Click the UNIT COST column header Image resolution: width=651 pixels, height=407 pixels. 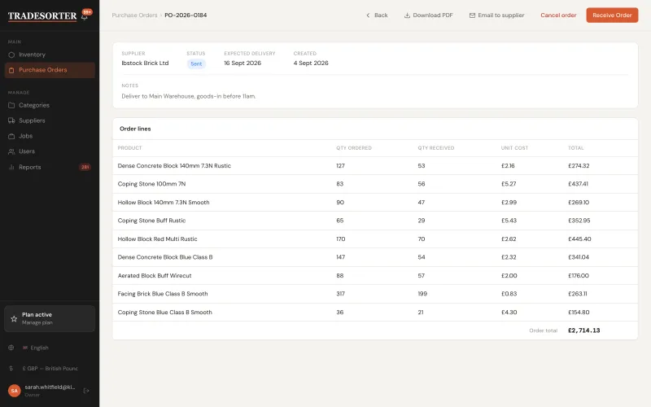click(x=514, y=148)
